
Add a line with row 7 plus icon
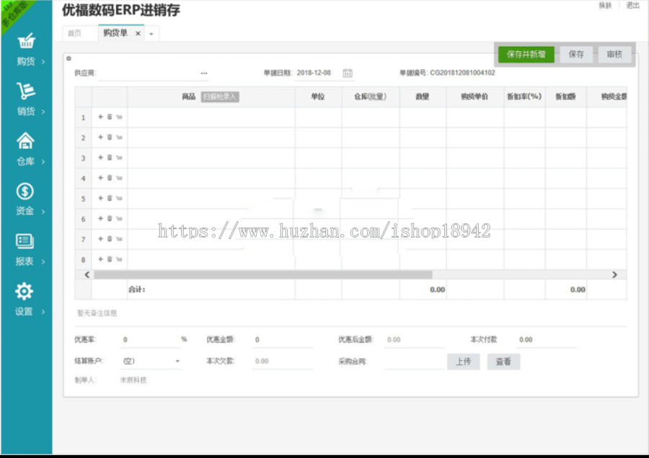(100, 238)
